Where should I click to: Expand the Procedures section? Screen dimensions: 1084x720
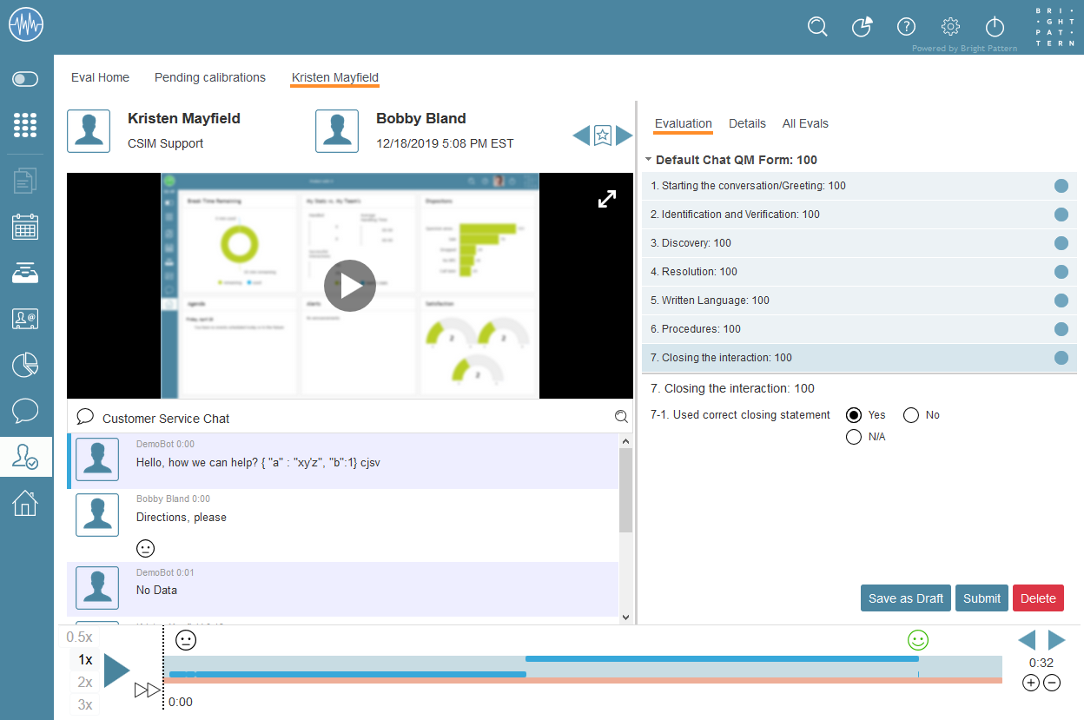click(x=860, y=329)
